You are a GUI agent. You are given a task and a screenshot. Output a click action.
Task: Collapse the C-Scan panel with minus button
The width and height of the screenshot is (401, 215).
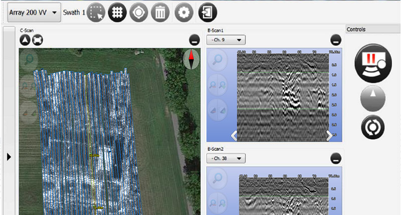pyautogui.click(x=194, y=41)
